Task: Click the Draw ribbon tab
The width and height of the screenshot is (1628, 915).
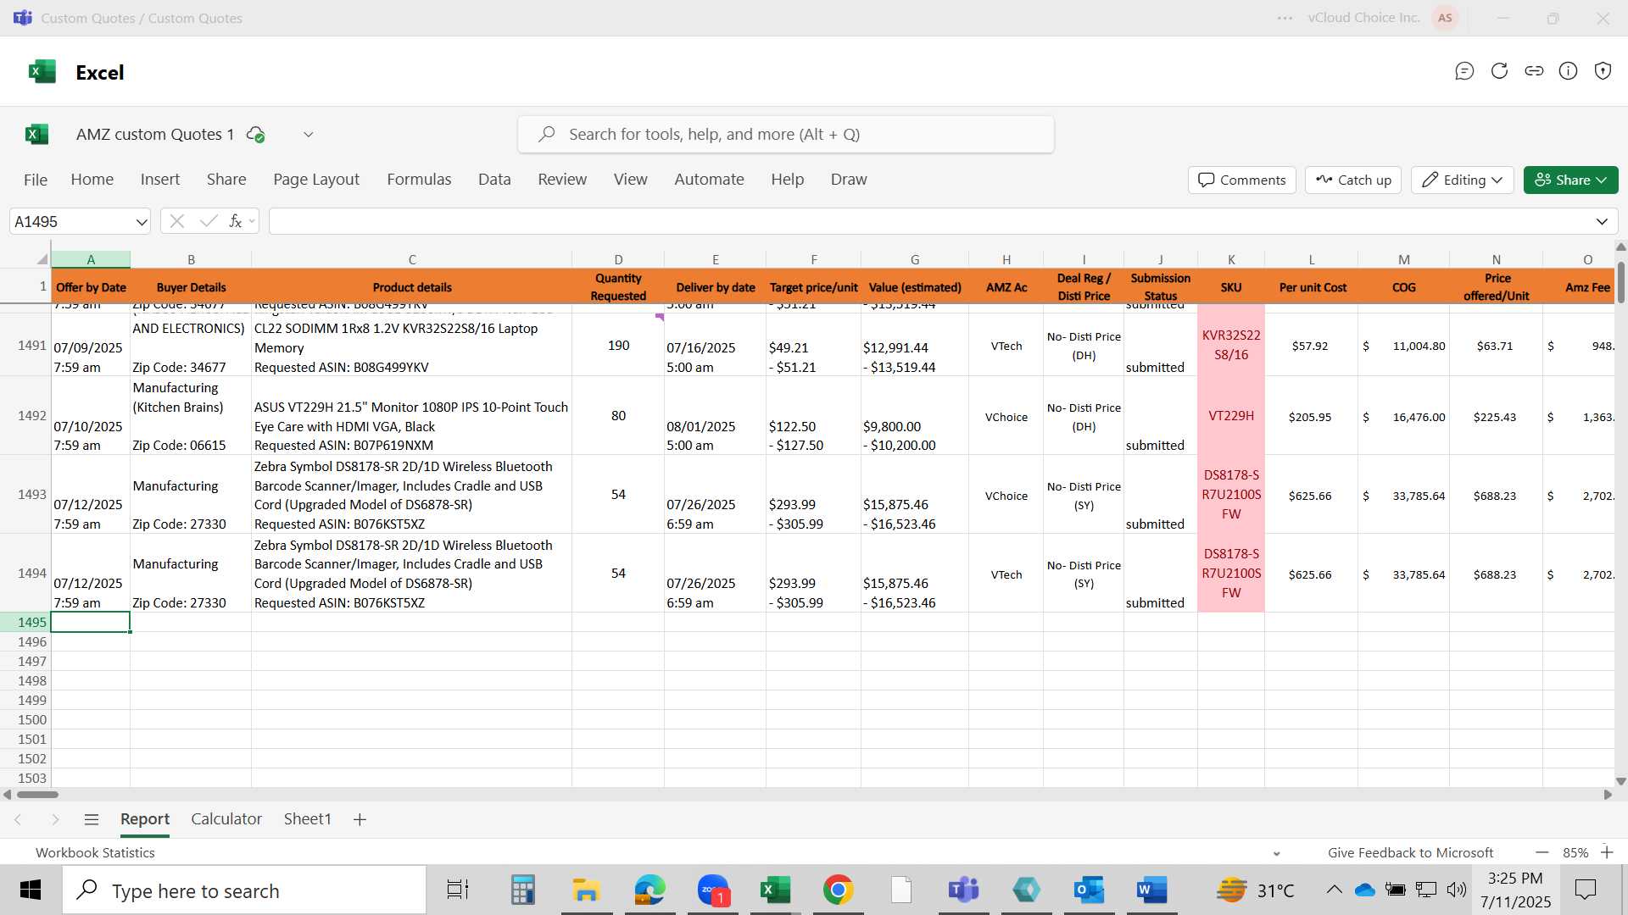Action: pos(849,180)
